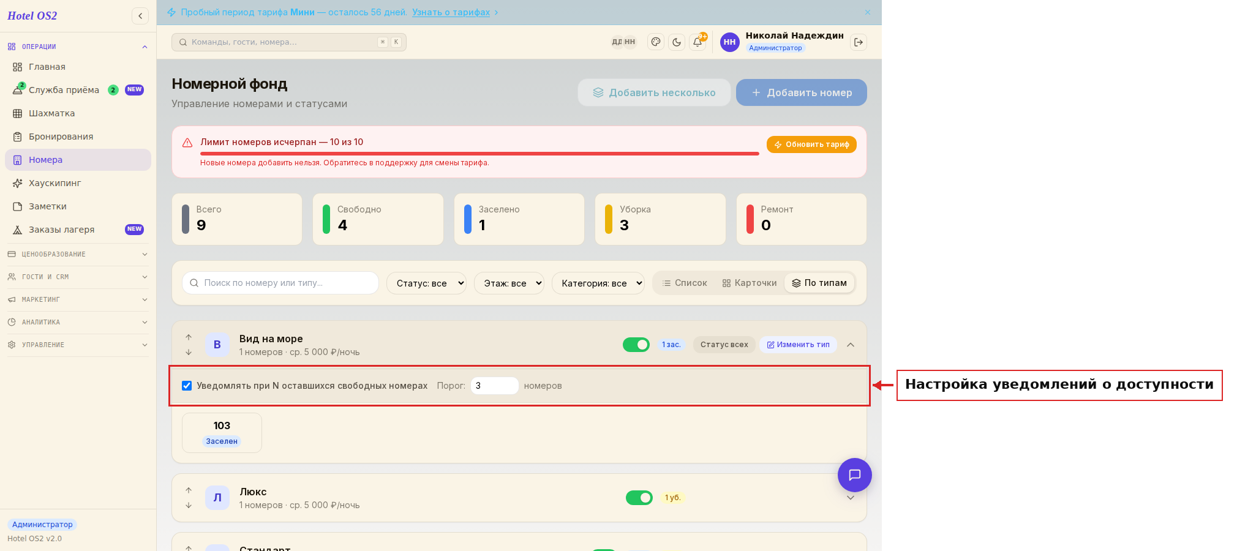The image size is (1237, 551).
Task: Click the logout icon
Action: (x=859, y=42)
